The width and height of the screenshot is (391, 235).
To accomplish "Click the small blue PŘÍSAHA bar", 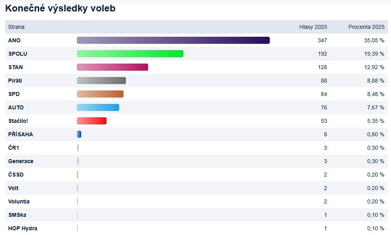I will (x=79, y=134).
